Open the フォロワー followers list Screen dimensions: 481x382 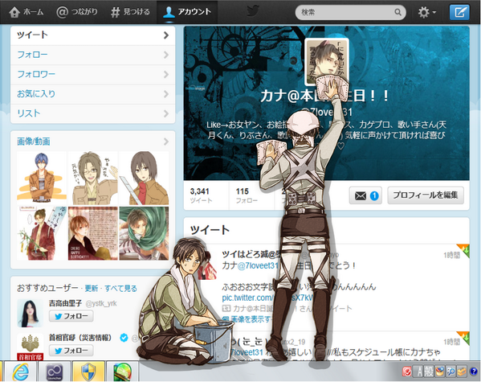click(92, 74)
